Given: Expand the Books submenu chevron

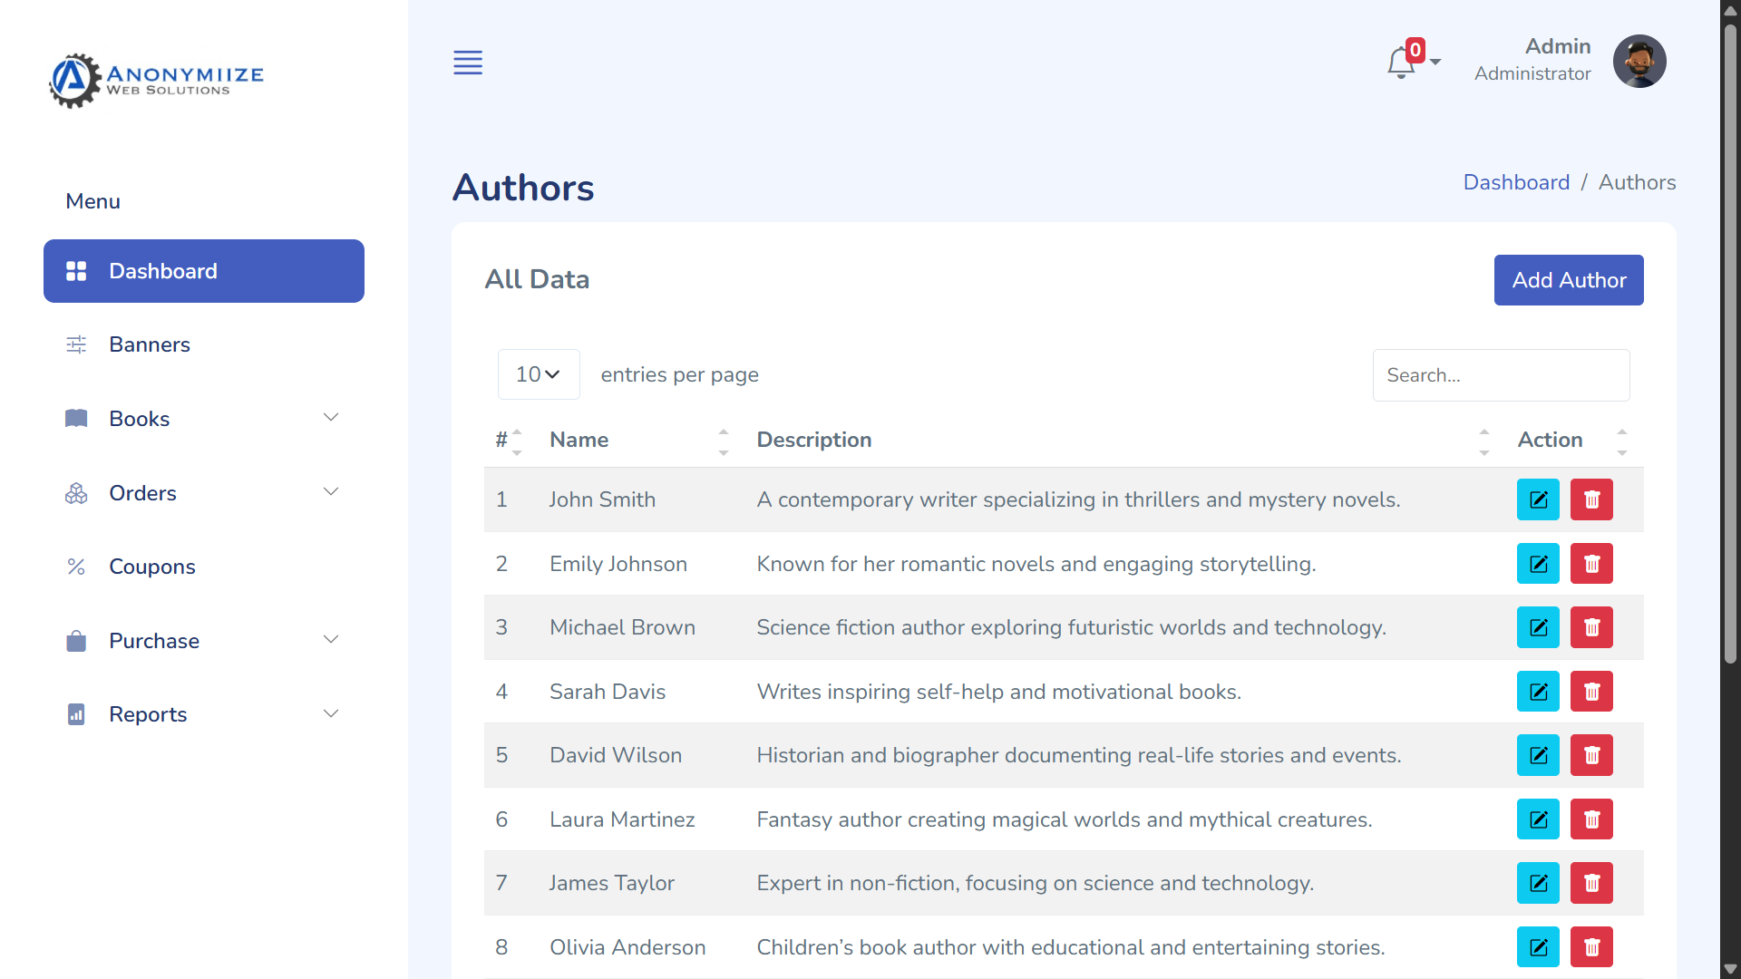Looking at the screenshot, I should tap(331, 417).
